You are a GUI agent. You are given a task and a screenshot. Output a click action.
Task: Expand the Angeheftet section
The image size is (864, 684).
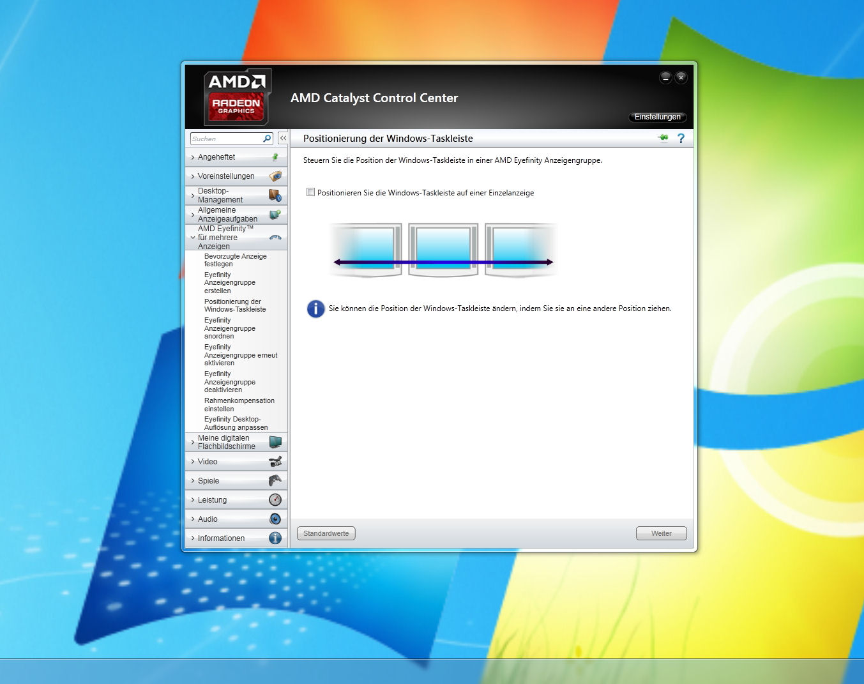(237, 157)
